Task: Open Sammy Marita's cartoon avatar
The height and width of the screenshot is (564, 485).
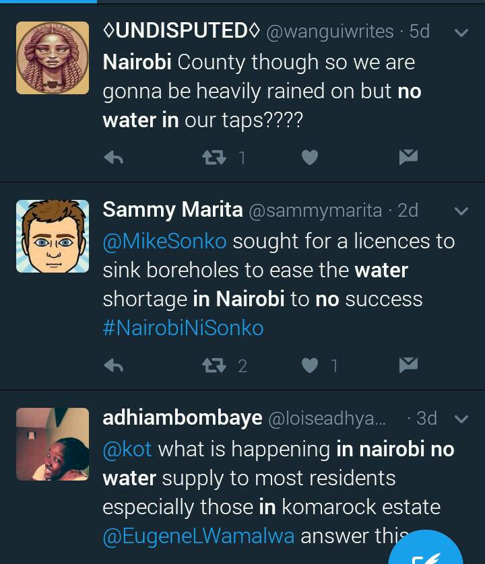Action: point(53,236)
